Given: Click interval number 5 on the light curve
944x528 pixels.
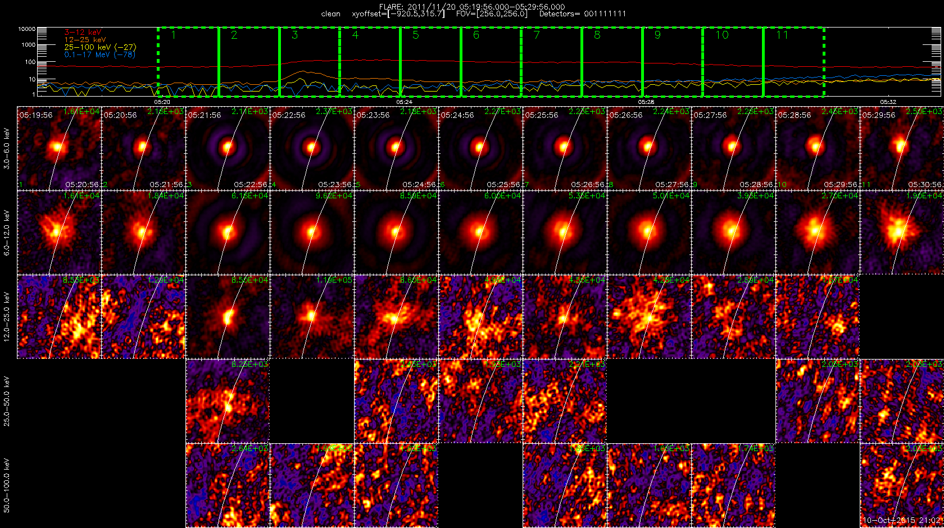Looking at the screenshot, I should 416,35.
